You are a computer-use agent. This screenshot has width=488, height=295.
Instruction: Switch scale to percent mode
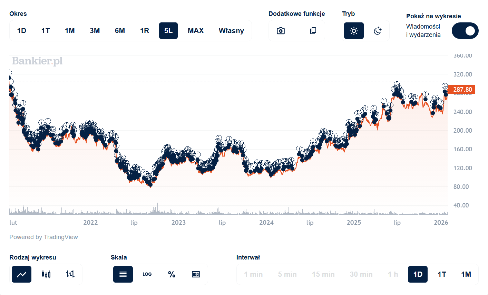(x=172, y=274)
